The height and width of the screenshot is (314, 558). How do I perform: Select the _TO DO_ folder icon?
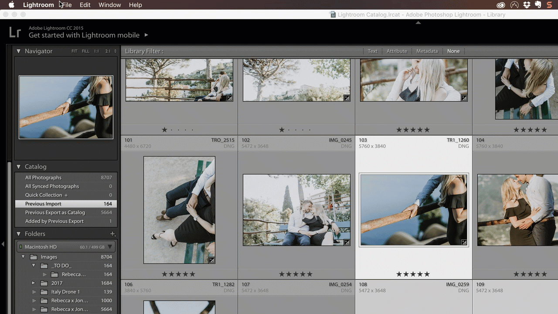tap(44, 266)
